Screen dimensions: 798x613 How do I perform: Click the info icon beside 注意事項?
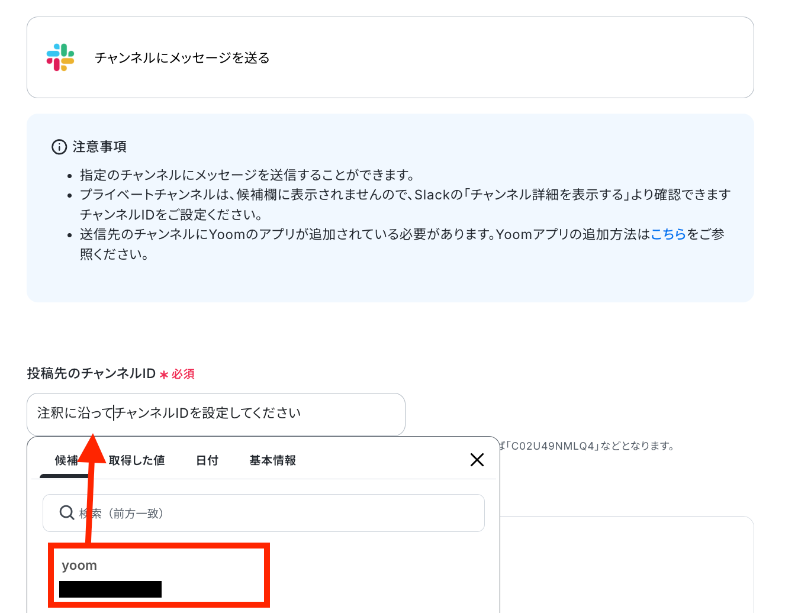coord(59,147)
